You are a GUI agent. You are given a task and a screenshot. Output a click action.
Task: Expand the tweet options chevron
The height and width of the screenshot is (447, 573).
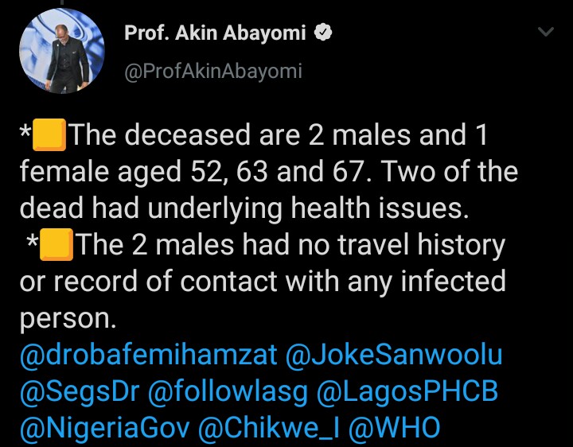tap(545, 33)
